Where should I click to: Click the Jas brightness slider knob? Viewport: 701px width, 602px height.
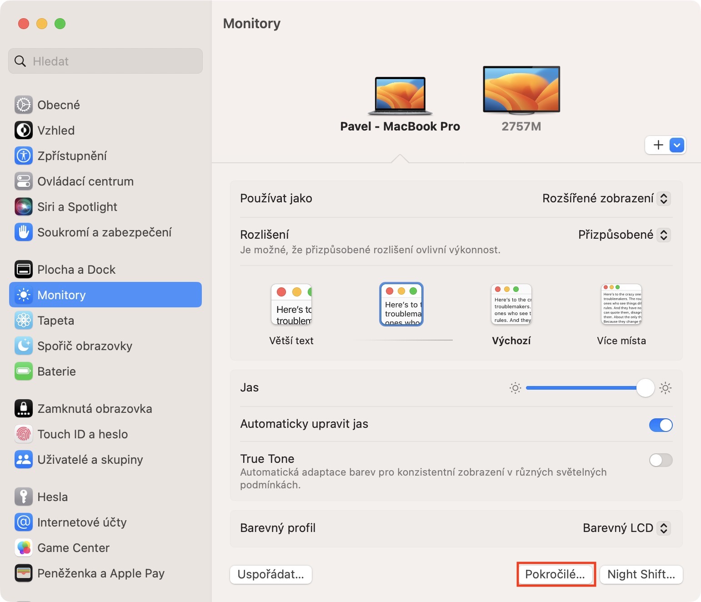pos(645,388)
